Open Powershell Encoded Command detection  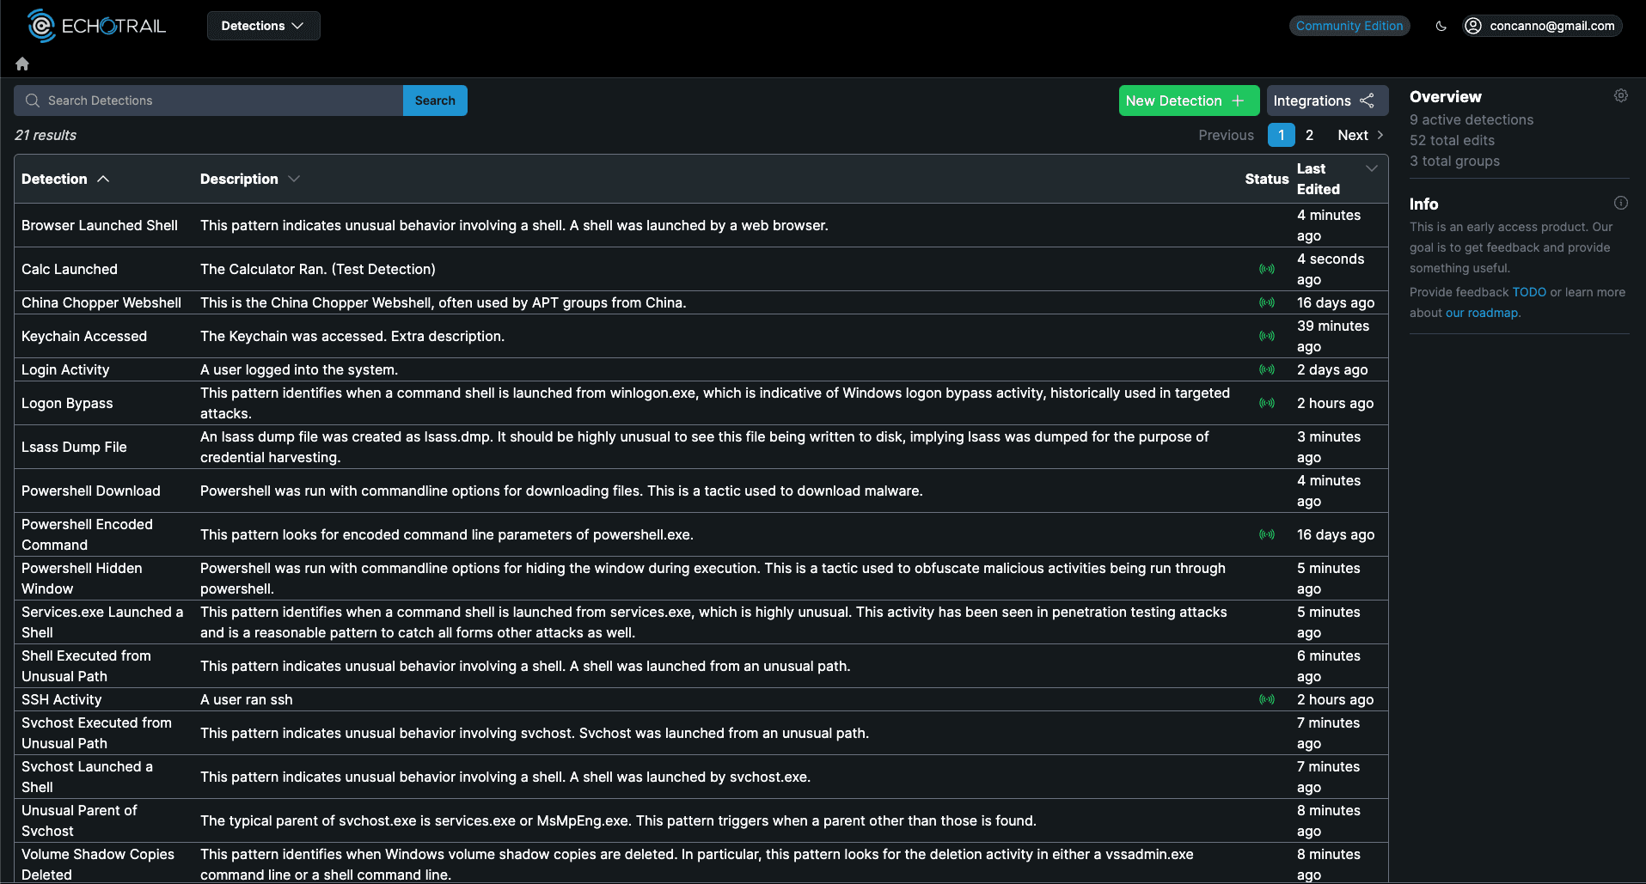tap(87, 534)
